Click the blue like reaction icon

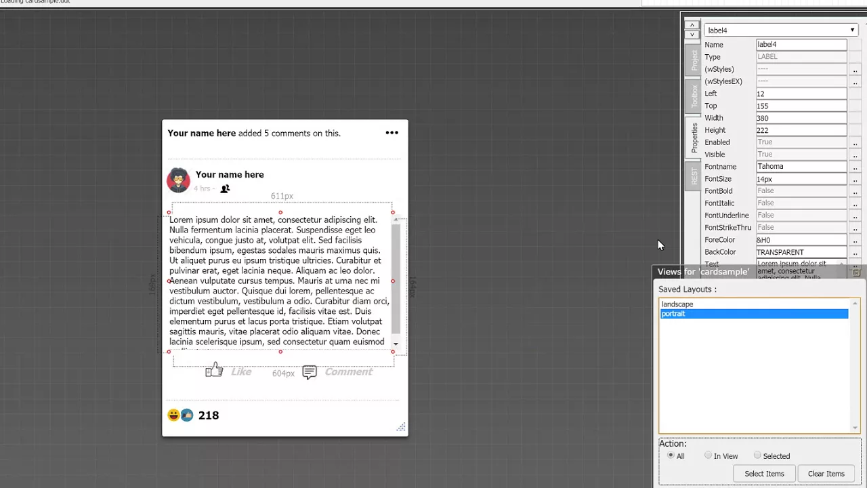pyautogui.click(x=187, y=415)
